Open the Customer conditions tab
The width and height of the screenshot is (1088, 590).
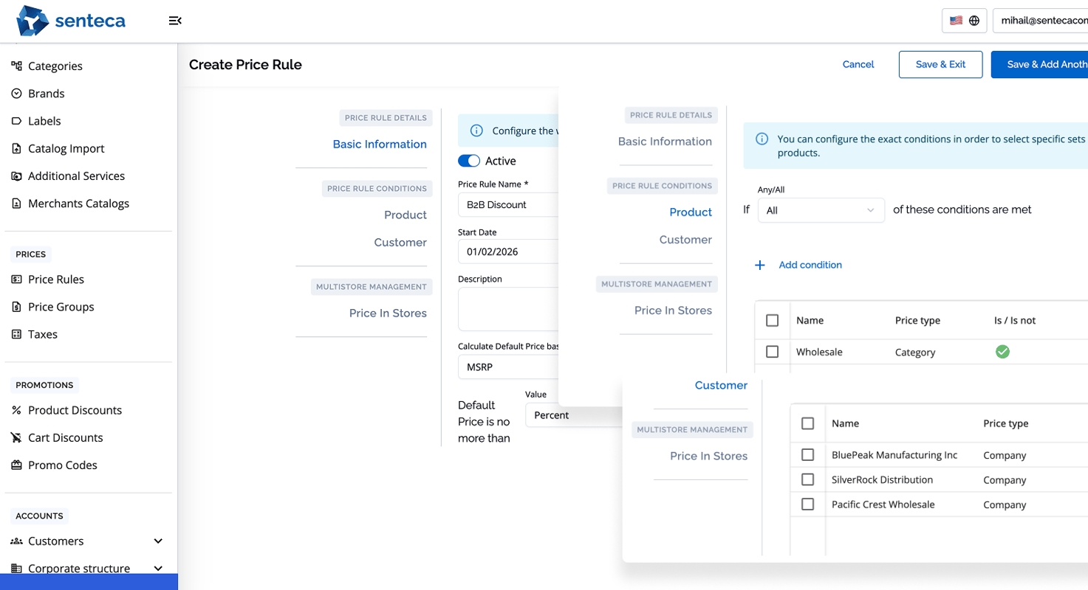[x=721, y=385]
